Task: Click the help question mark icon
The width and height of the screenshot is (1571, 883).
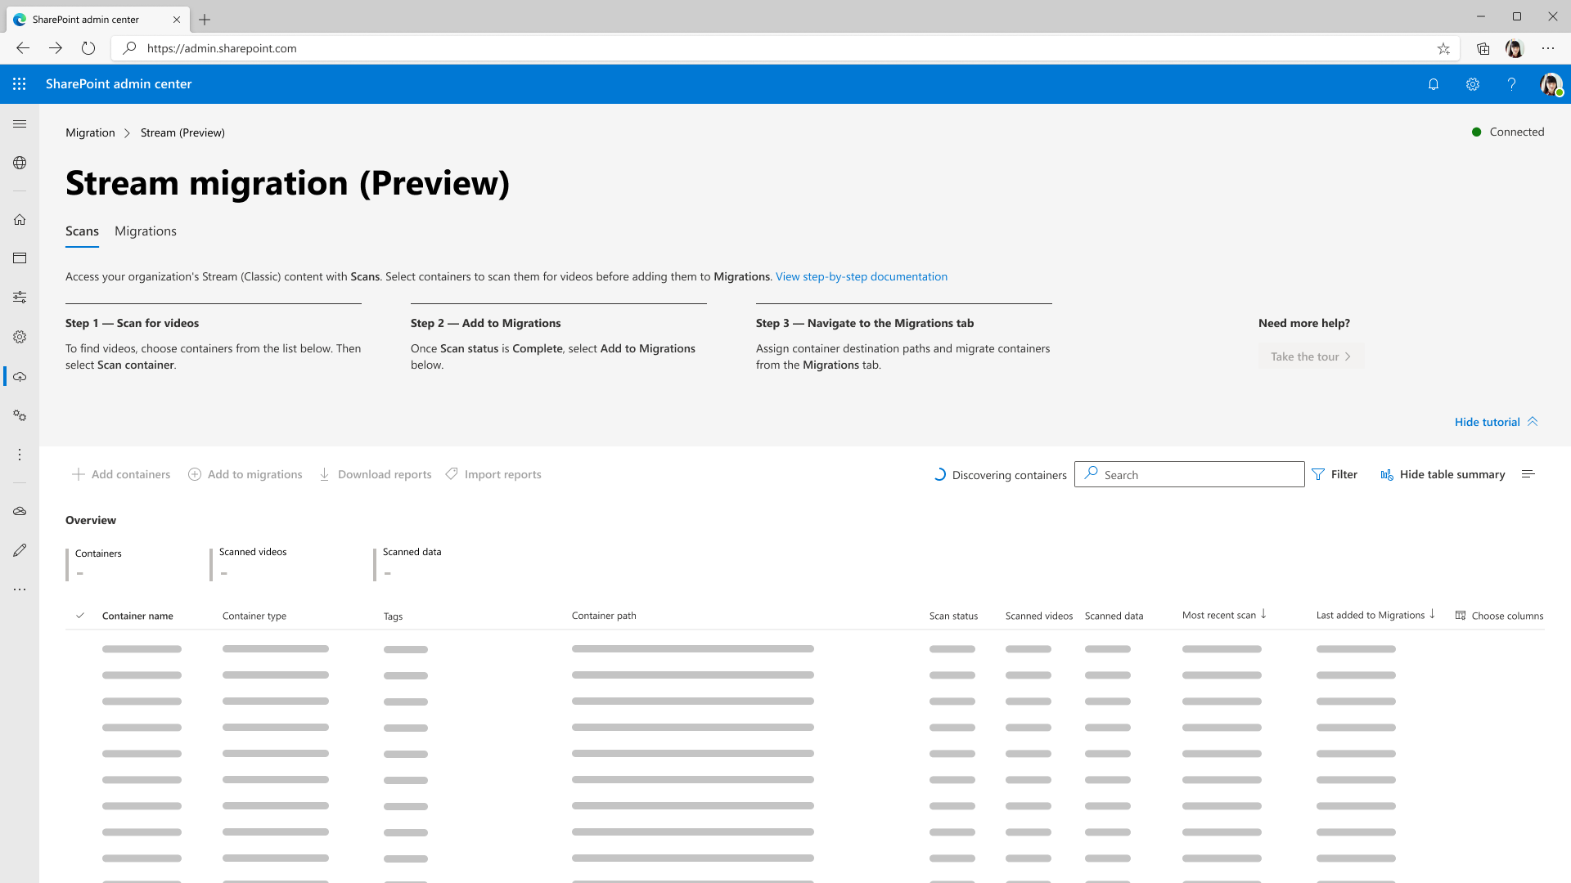Action: pyautogui.click(x=1511, y=84)
